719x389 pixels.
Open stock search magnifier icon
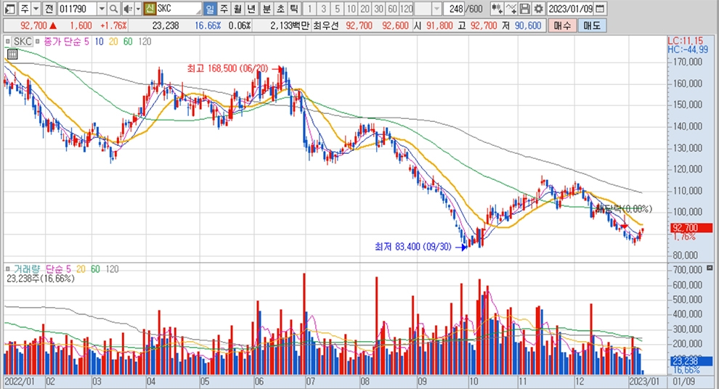(113, 8)
